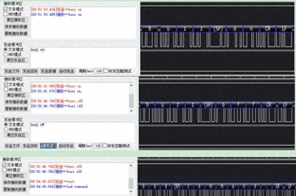
Task: Click the 周期(ms) field under 'buzz off' box
Action: [x=98, y=146]
